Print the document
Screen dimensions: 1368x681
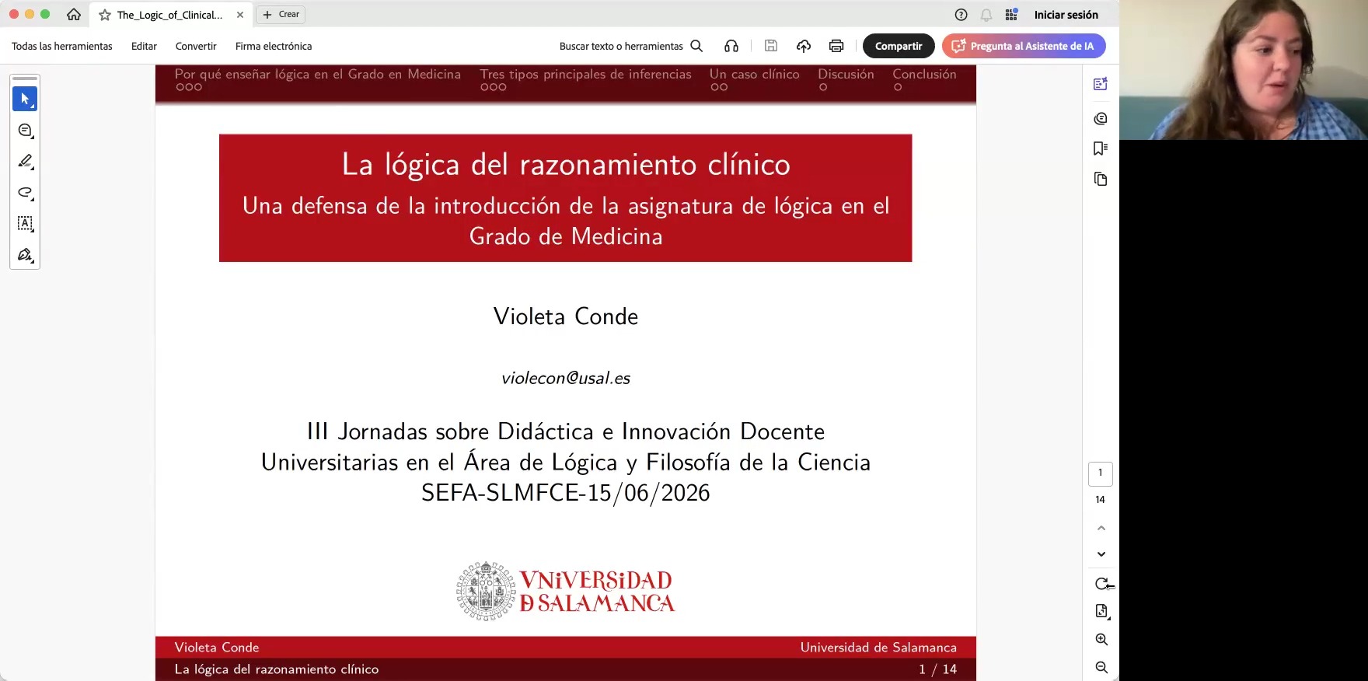click(x=836, y=47)
